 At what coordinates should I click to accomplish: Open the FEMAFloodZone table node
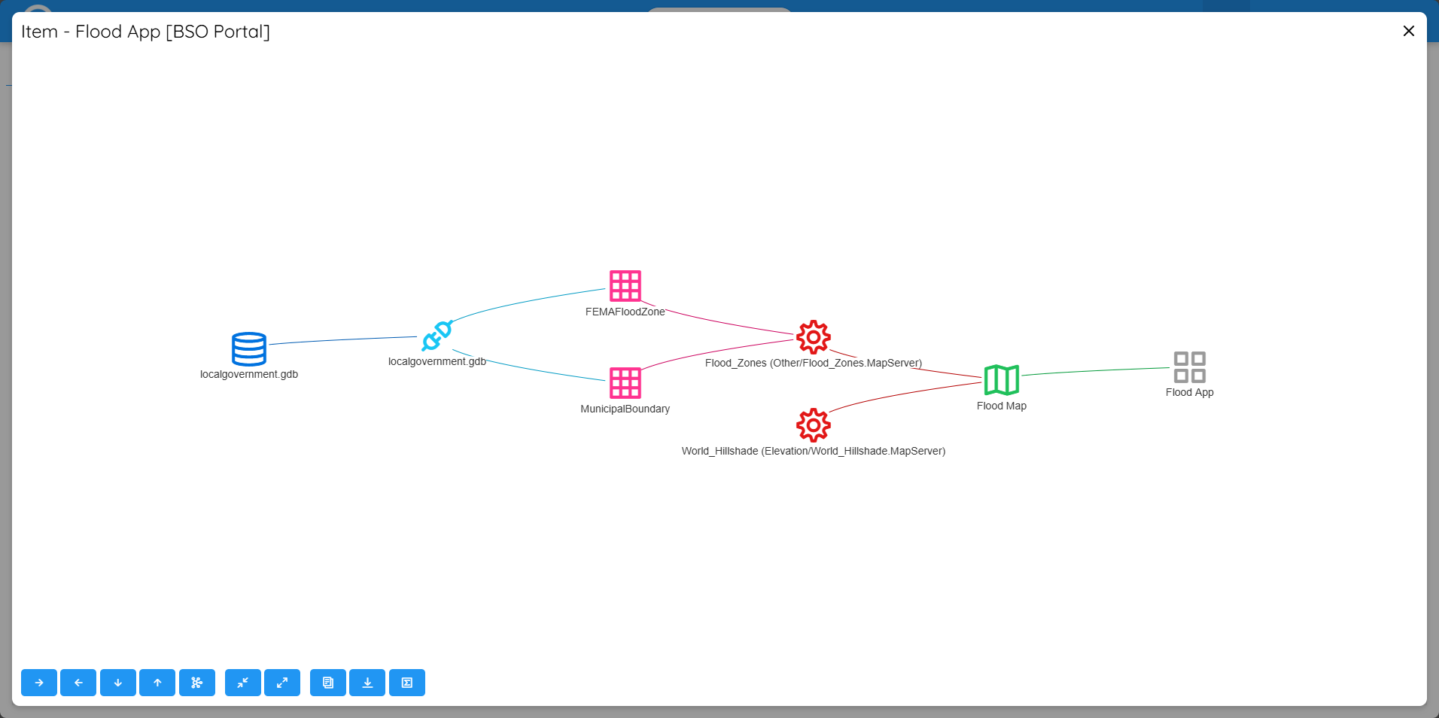coord(625,285)
